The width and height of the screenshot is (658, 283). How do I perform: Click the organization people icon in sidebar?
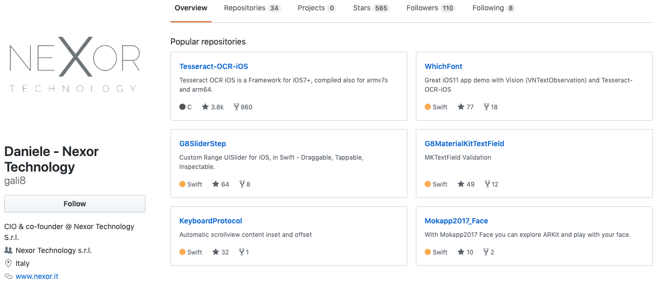[x=8, y=250]
